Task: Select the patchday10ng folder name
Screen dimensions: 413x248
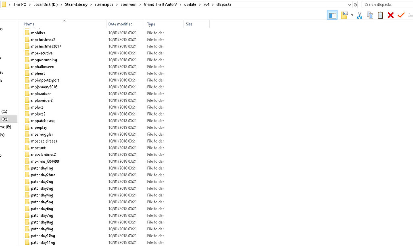Action: pos(43,236)
